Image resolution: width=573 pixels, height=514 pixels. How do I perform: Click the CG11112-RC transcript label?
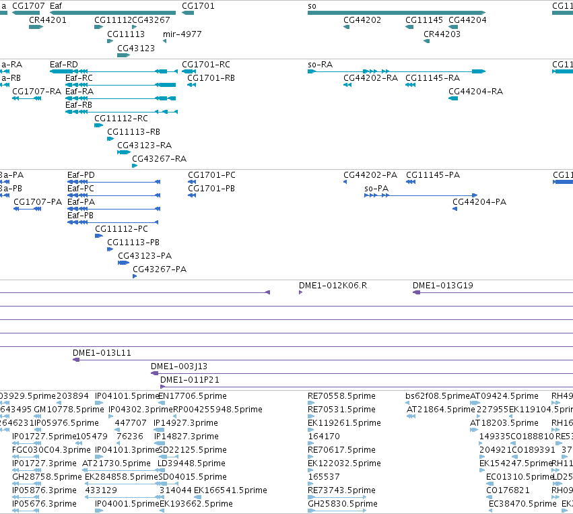point(121,119)
